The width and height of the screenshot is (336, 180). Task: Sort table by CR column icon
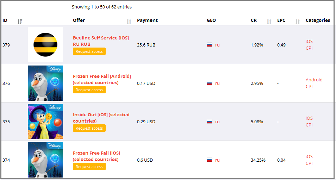tap(269, 21)
